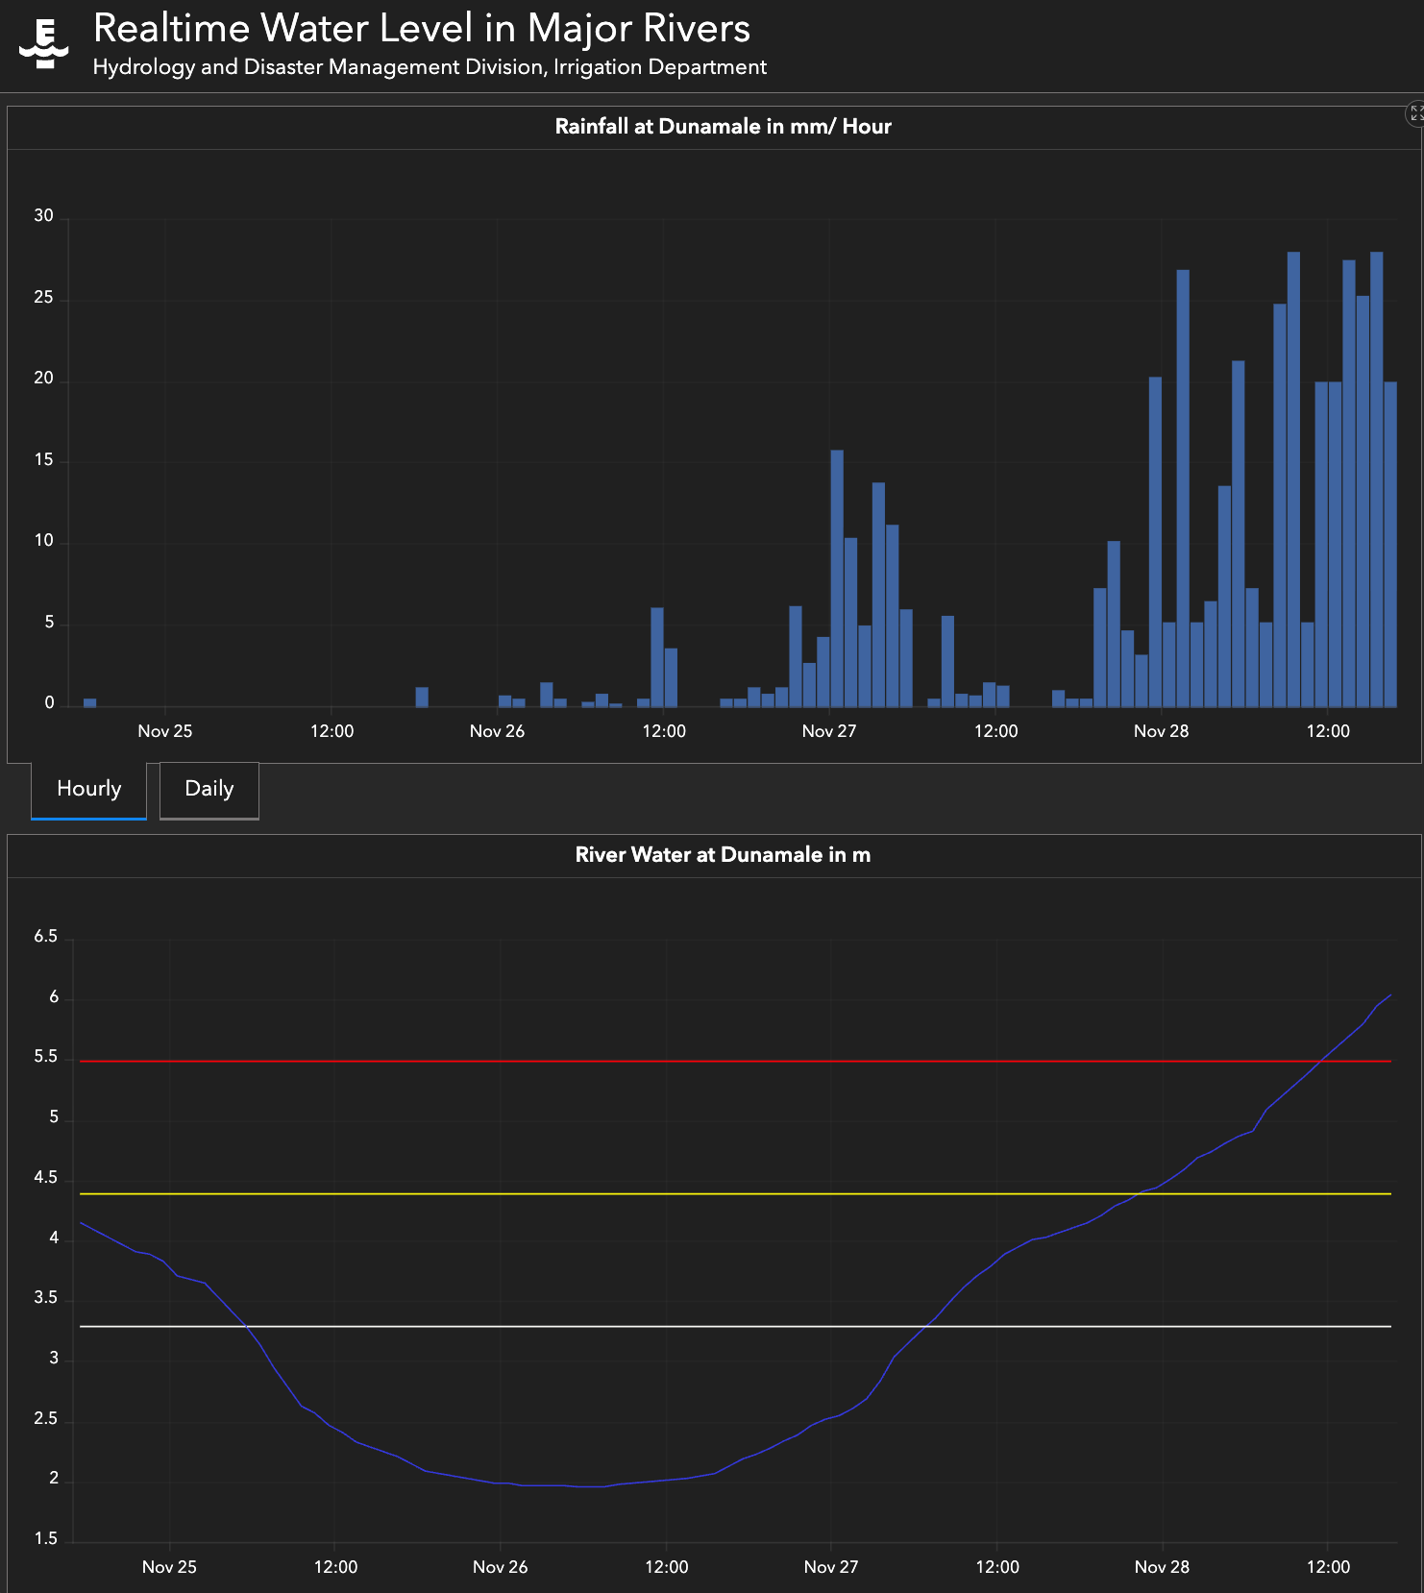This screenshot has width=1424, height=1593.
Task: Expand the rainfall chart to fullscreen
Action: [1415, 113]
